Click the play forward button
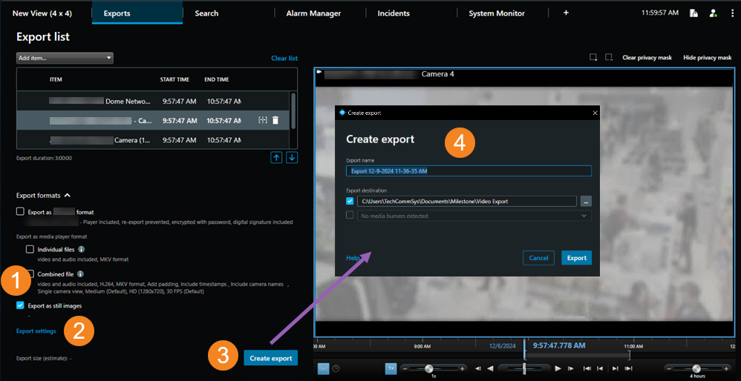 558,368
